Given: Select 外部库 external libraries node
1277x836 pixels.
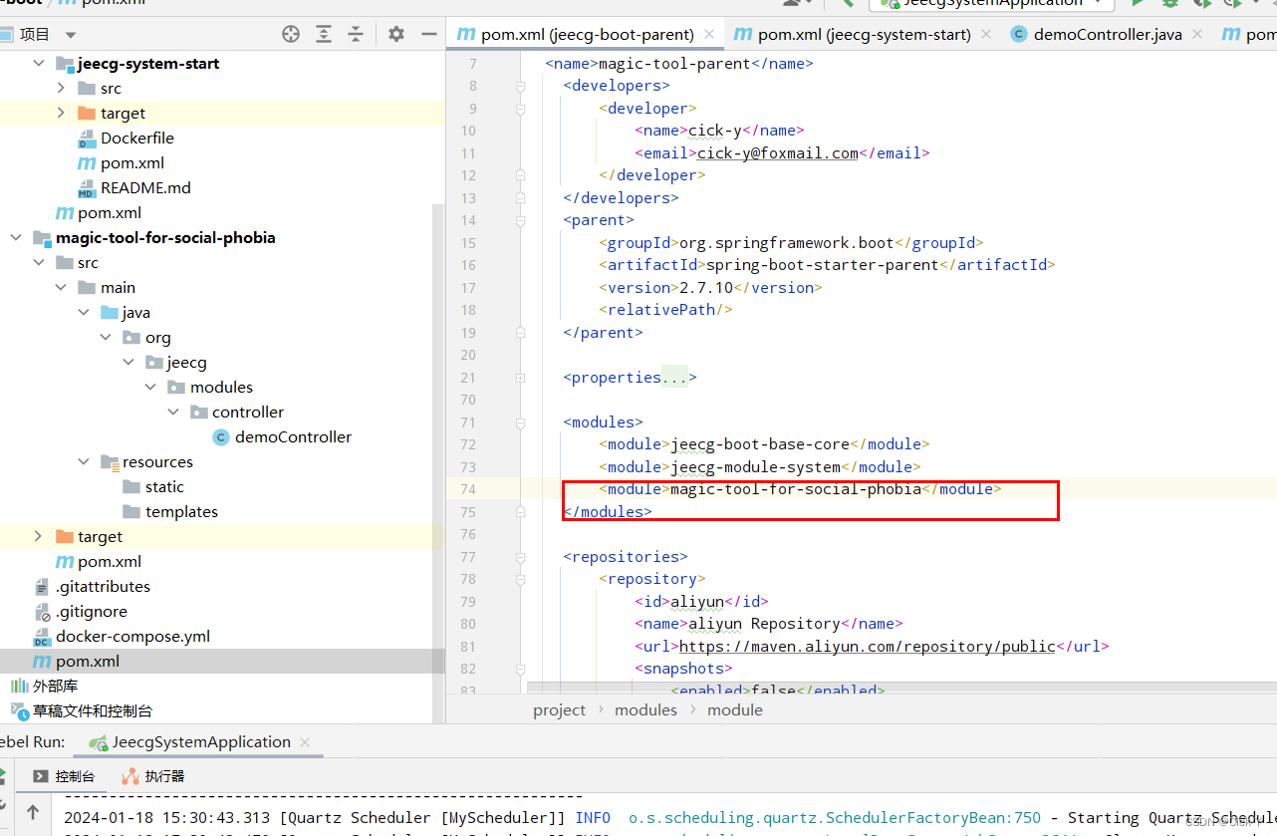Looking at the screenshot, I should pos(55,686).
